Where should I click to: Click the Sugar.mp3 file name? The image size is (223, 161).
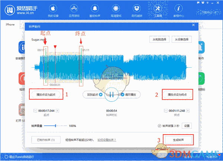(x=39, y=39)
